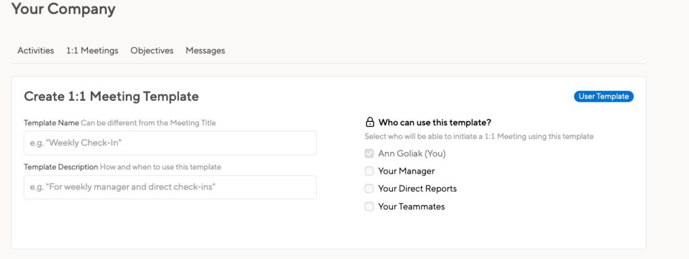
Task: Click the "Who can use this template?" heading
Action: point(435,122)
